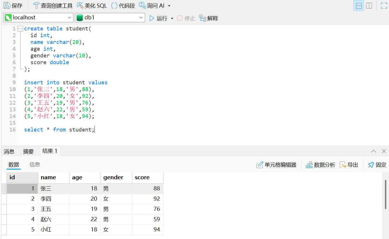Open the Query Builder tool (查询创建工具)
The width and height of the screenshot is (389, 239).
click(x=53, y=6)
